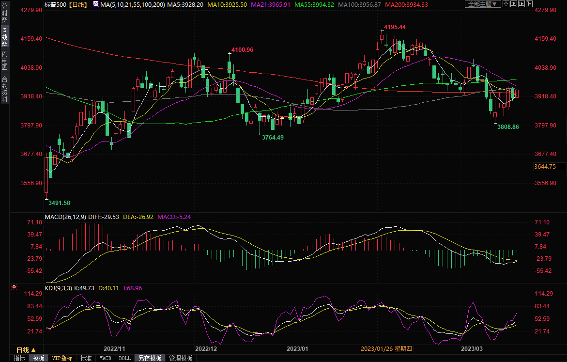Apply the BOLL template
Image resolution: width=567 pixels, height=362 pixels.
click(x=124, y=358)
